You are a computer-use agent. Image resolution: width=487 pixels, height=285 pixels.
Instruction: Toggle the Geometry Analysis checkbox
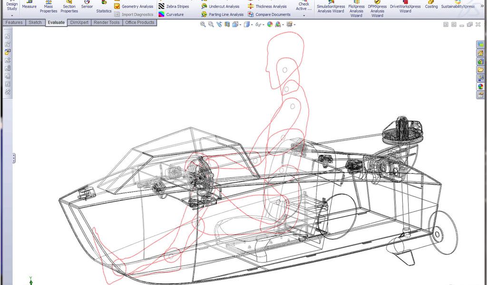click(117, 7)
